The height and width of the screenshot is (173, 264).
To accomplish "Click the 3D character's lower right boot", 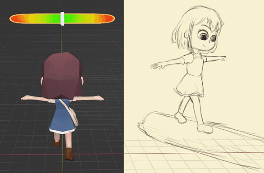I will (x=69, y=154).
